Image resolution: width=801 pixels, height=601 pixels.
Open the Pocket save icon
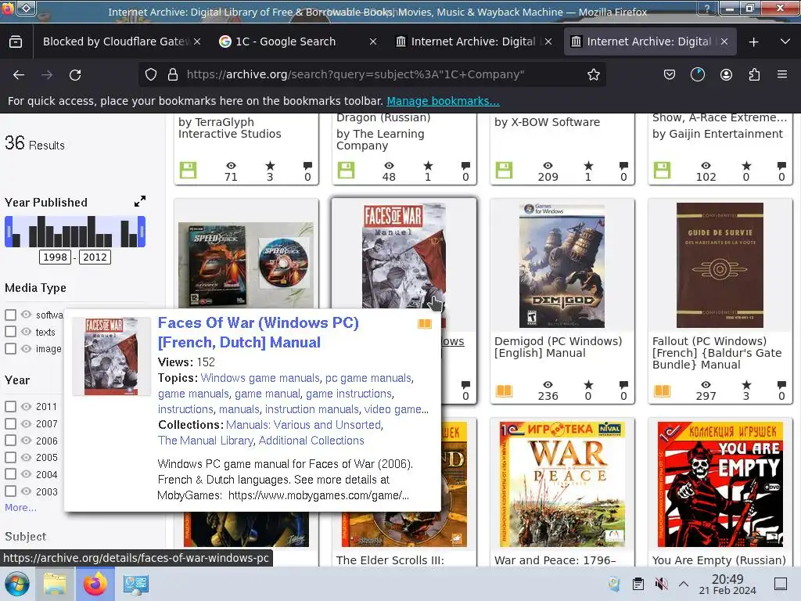pos(670,74)
